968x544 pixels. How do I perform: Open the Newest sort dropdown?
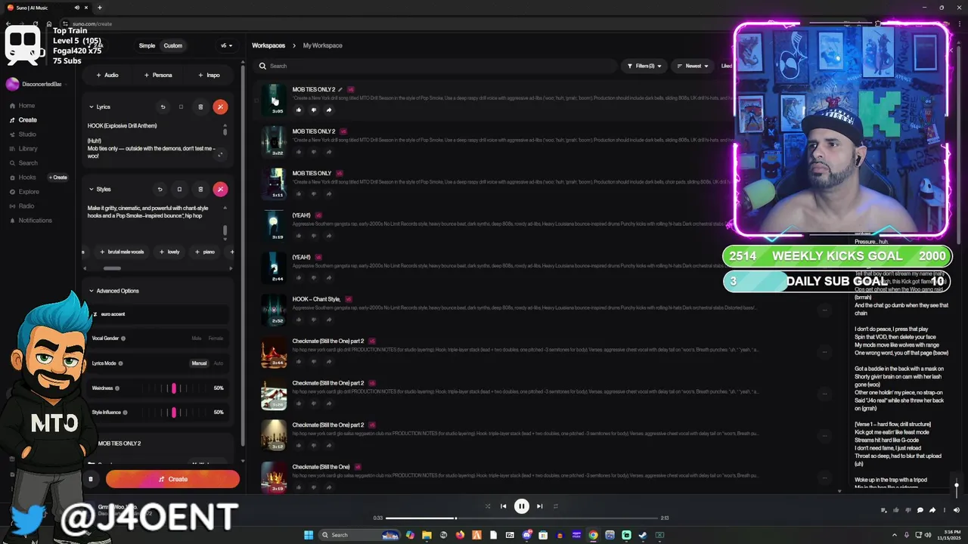coord(693,66)
